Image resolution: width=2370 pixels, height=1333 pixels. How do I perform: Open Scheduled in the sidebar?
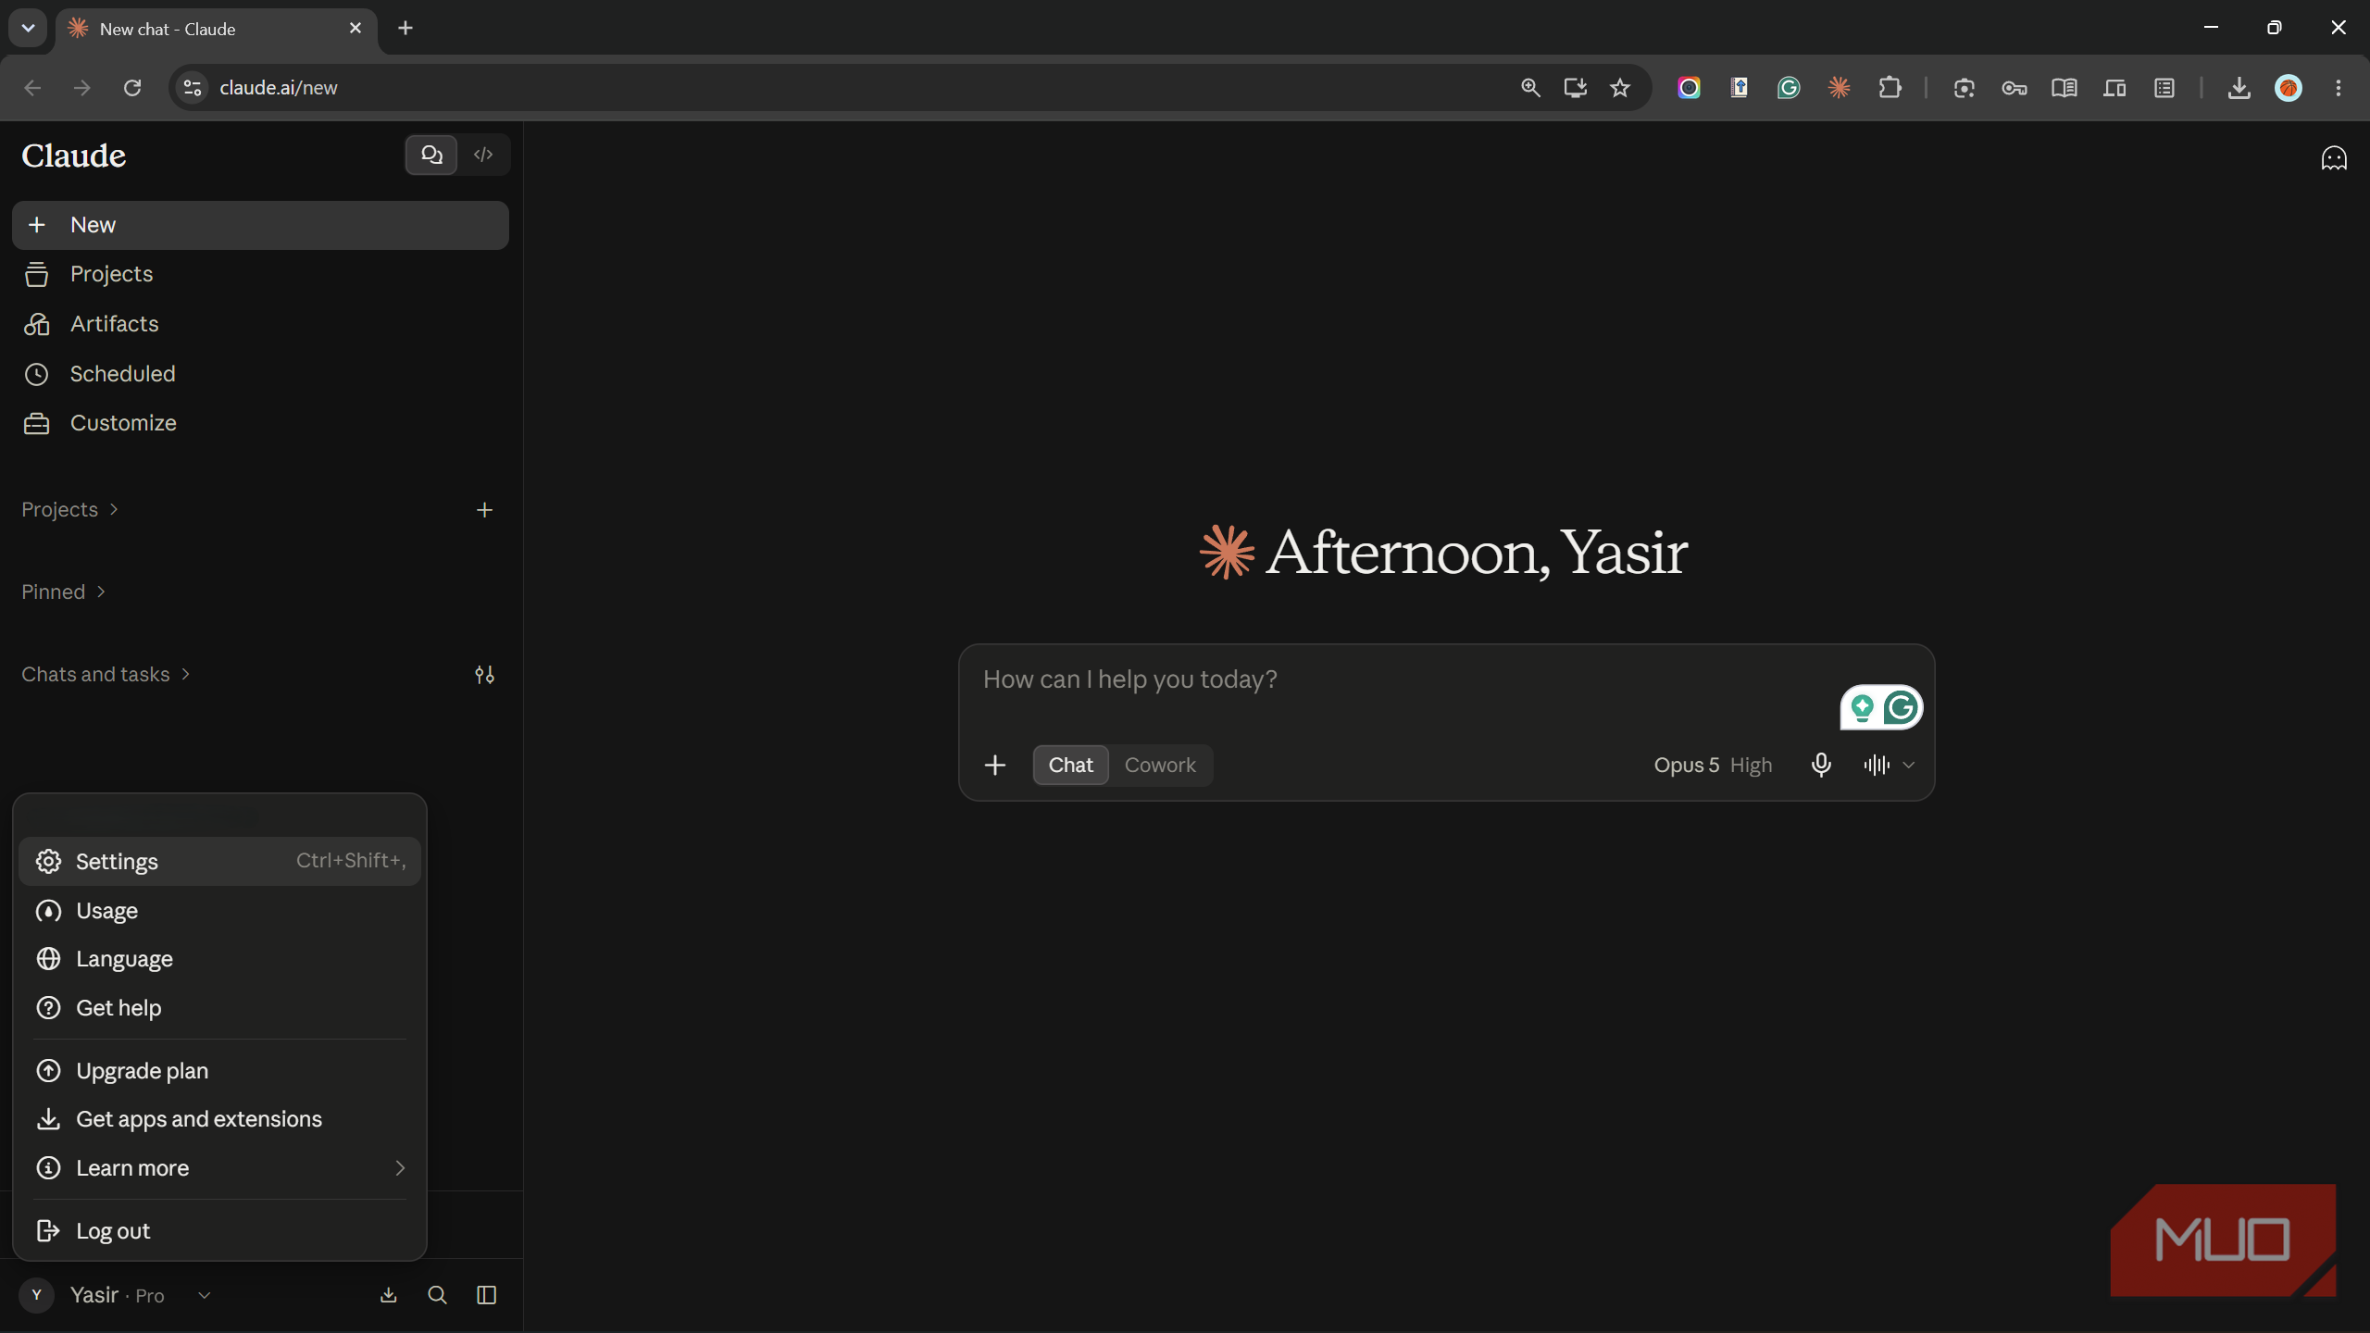(x=260, y=373)
